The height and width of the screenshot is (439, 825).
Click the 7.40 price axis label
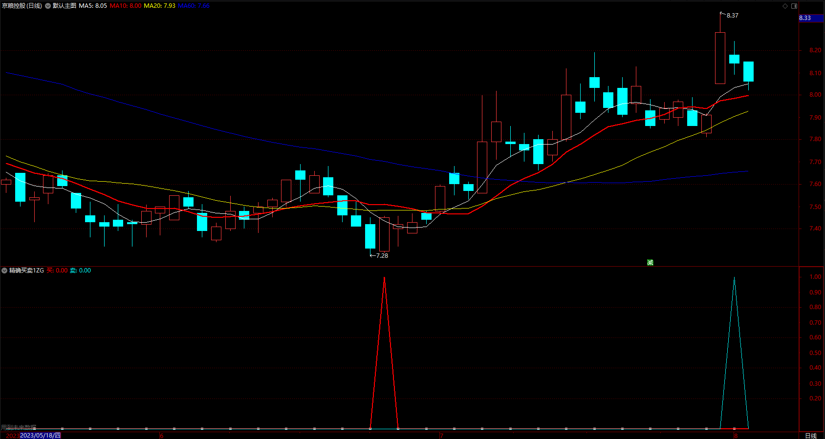pyautogui.click(x=815, y=229)
